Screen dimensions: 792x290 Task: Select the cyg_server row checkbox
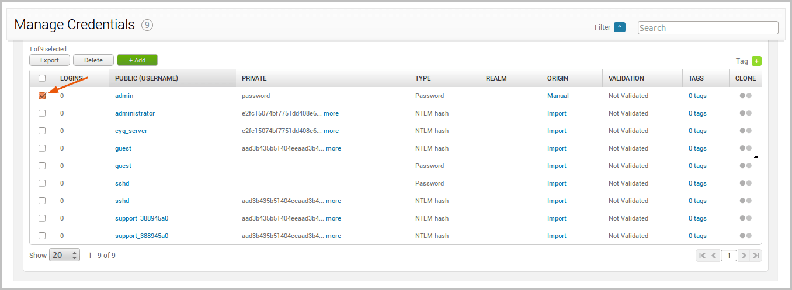point(42,131)
